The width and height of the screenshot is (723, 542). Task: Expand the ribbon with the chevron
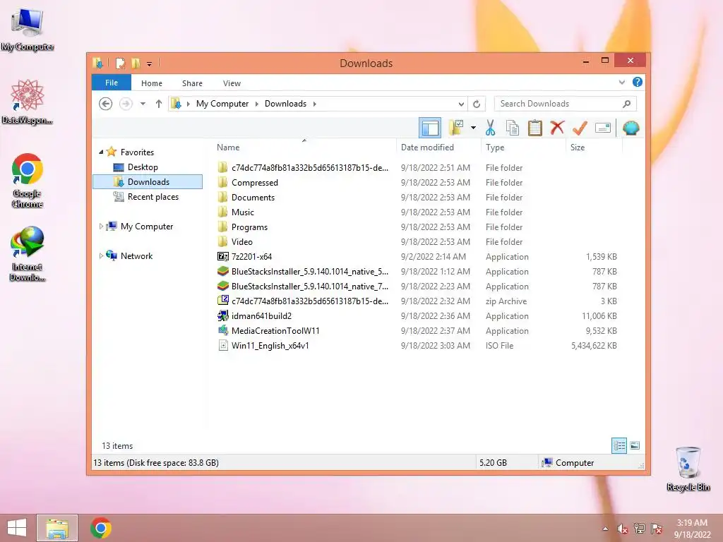(x=621, y=82)
